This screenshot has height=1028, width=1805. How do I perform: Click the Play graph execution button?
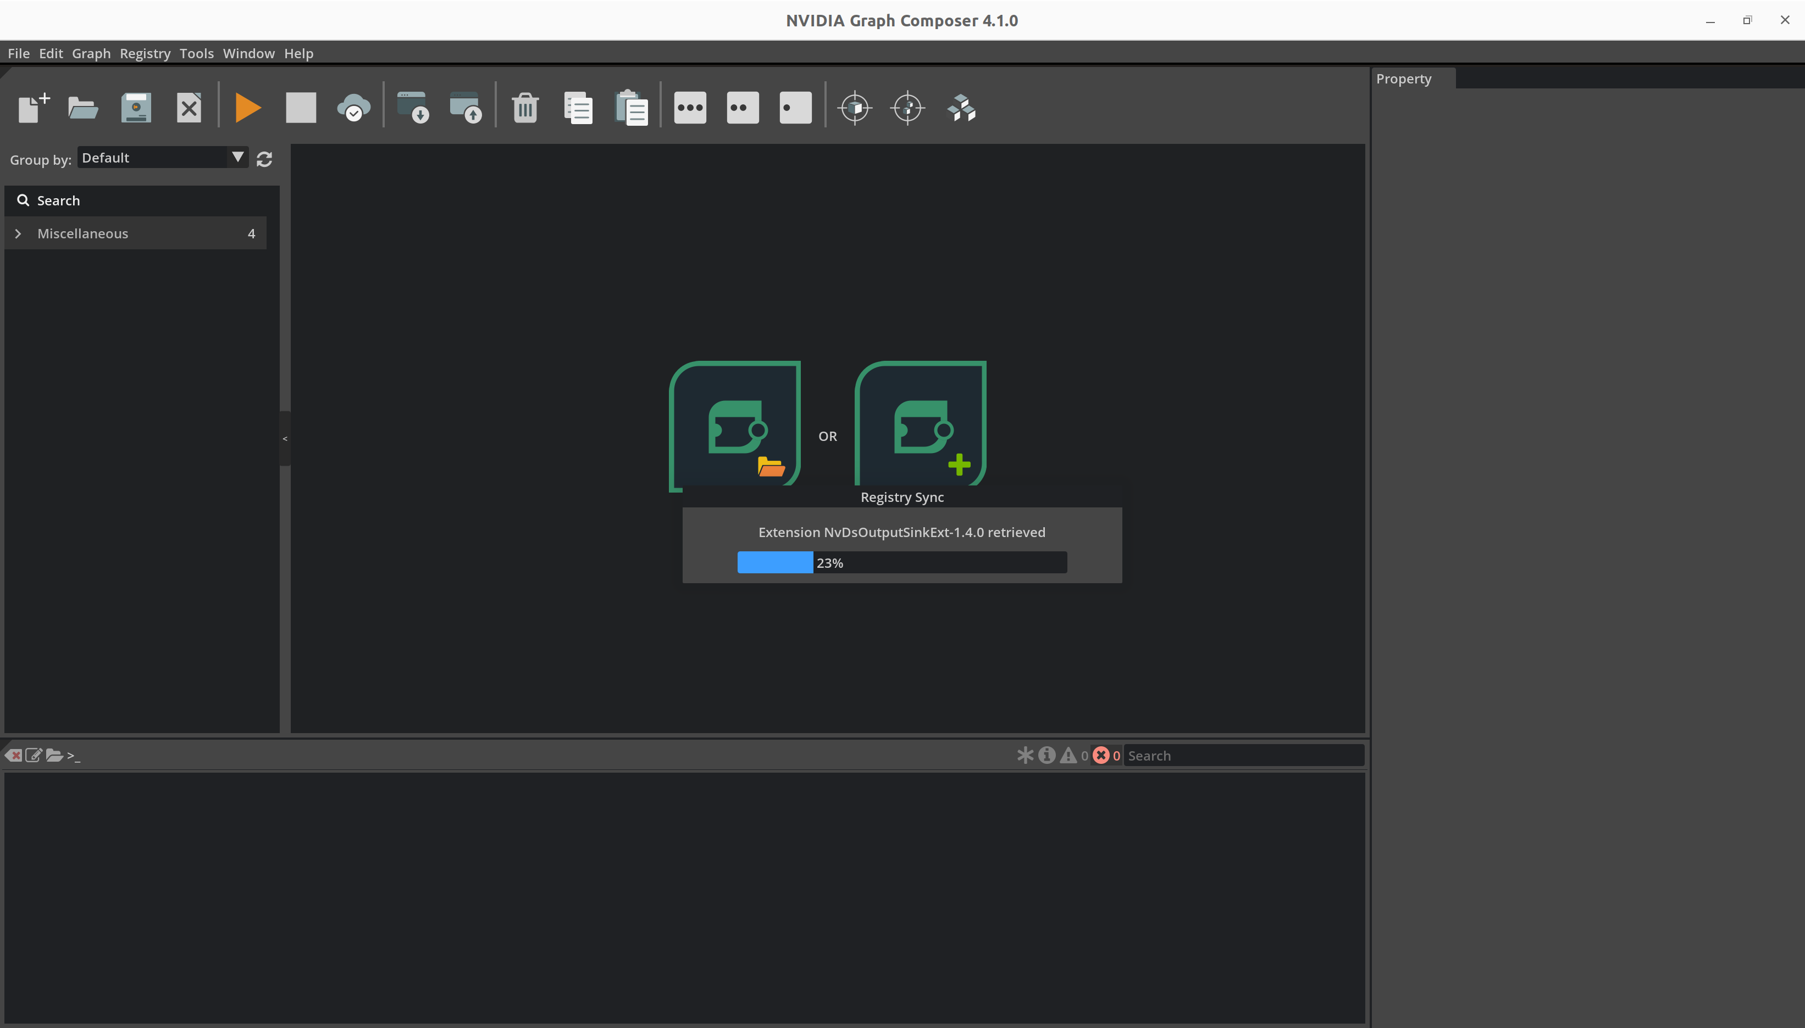tap(247, 108)
